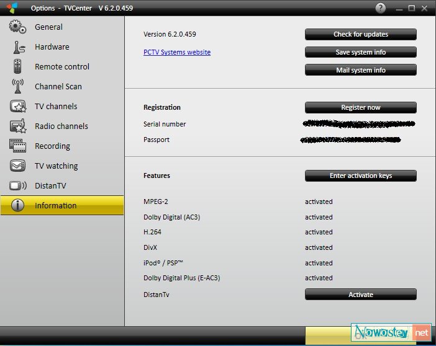Click the Register now button
Viewport: 436px width, 346px height.
tap(360, 107)
